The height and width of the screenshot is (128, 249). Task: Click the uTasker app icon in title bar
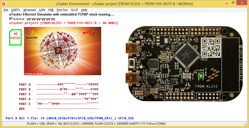point(4,3)
